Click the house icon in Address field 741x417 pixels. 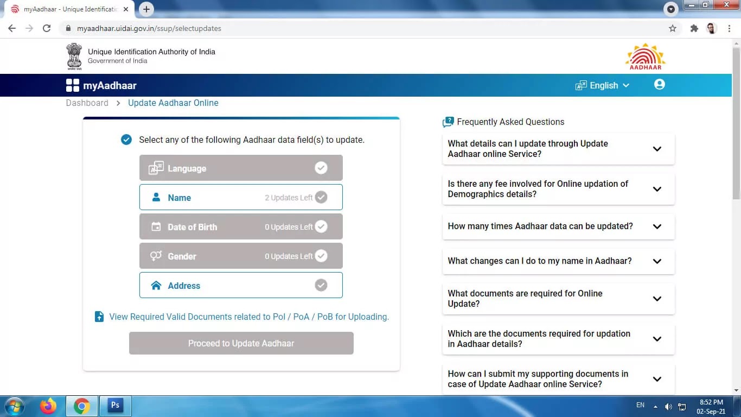[156, 285]
